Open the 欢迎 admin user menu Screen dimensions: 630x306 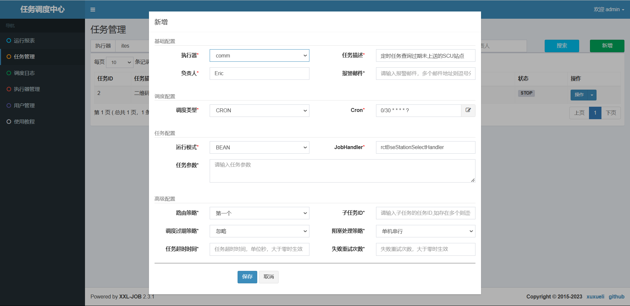click(609, 10)
